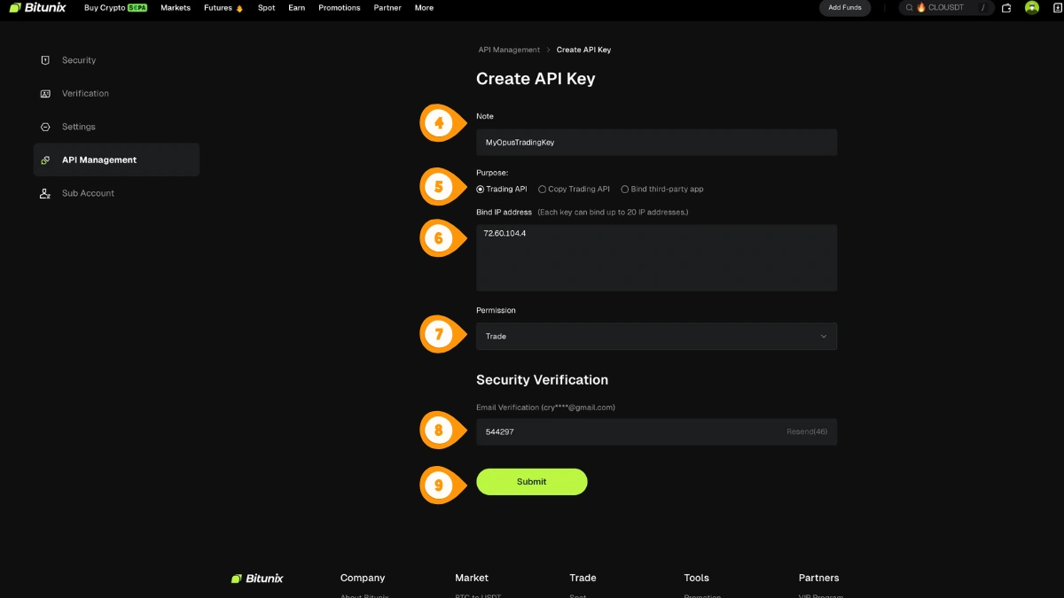Screen dimensions: 1064x598
Task: Open the green profile avatar
Action: point(1032,8)
